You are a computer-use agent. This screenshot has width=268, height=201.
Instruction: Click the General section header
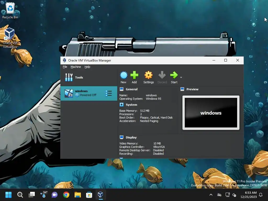[x=131, y=89]
